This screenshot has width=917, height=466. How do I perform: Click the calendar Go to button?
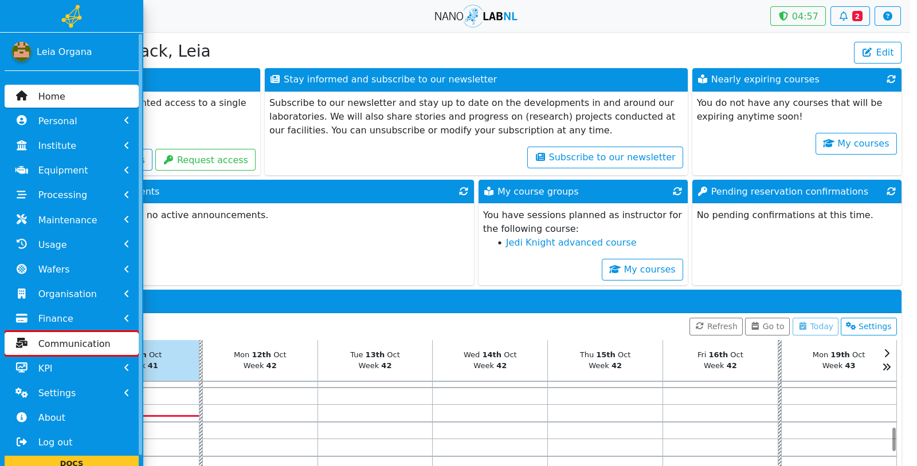pos(767,326)
